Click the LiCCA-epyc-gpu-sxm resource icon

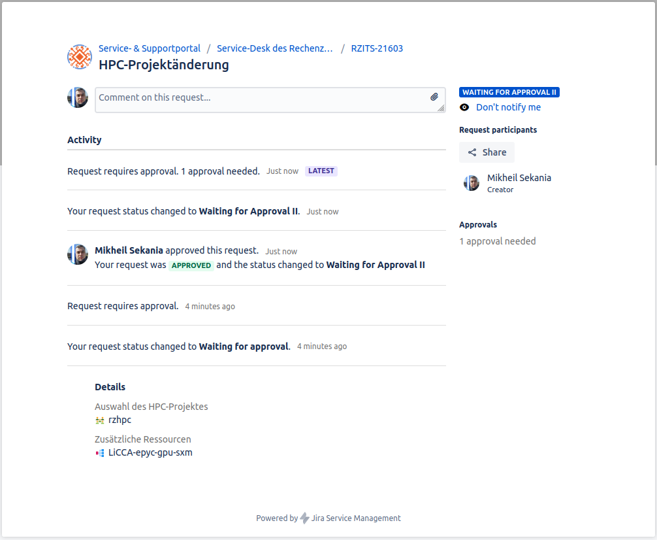pyautogui.click(x=100, y=453)
